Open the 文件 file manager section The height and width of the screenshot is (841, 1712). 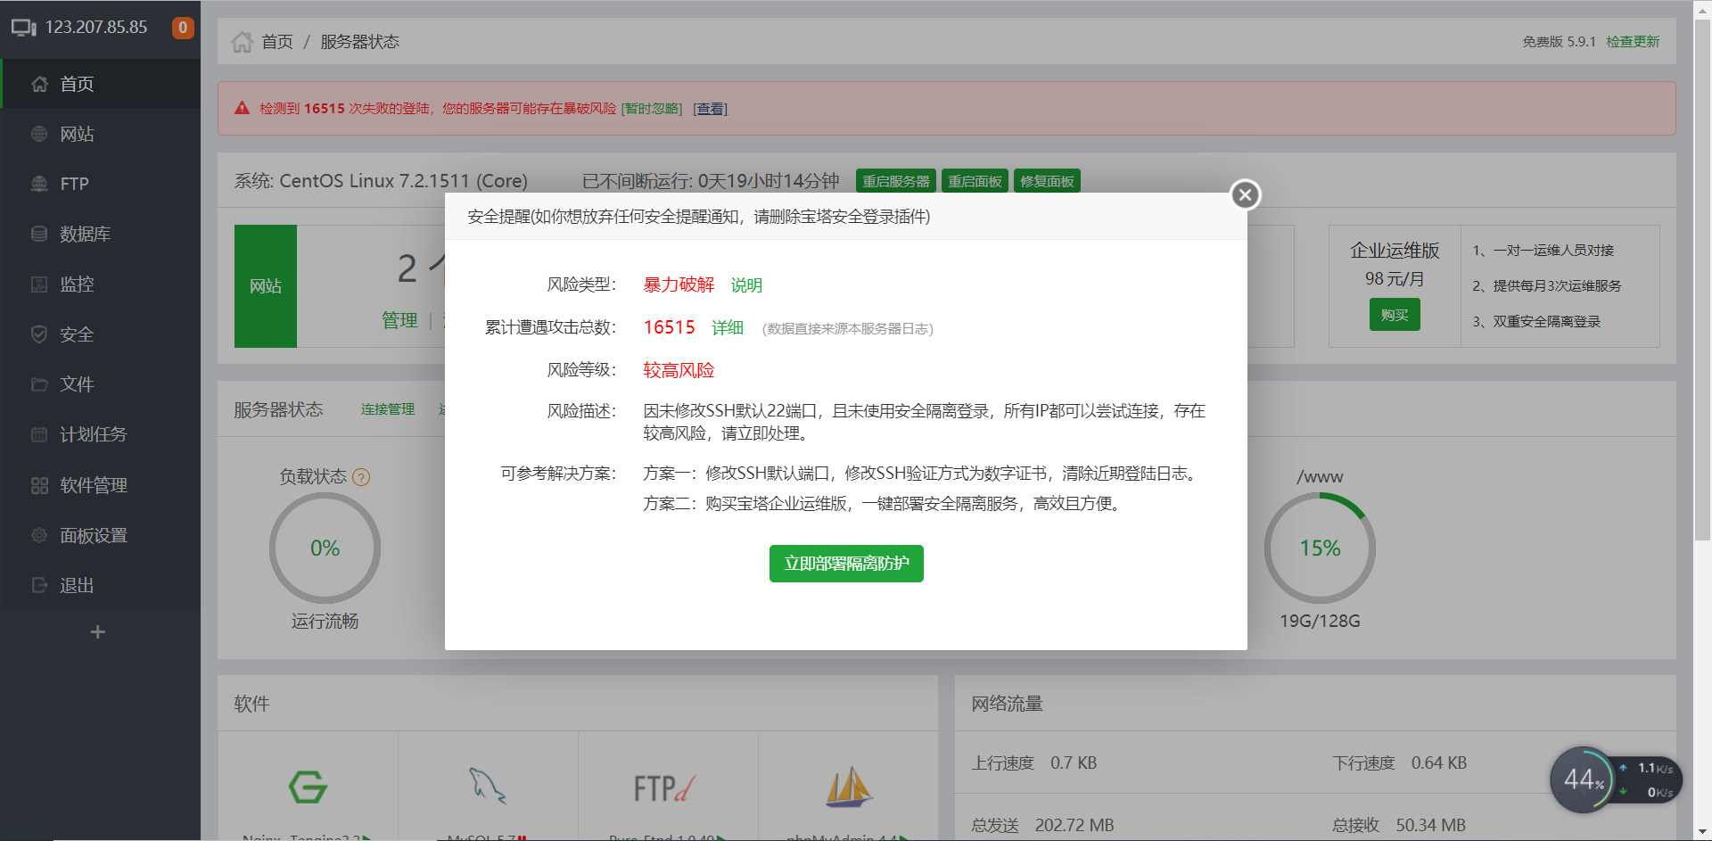pyautogui.click(x=75, y=383)
